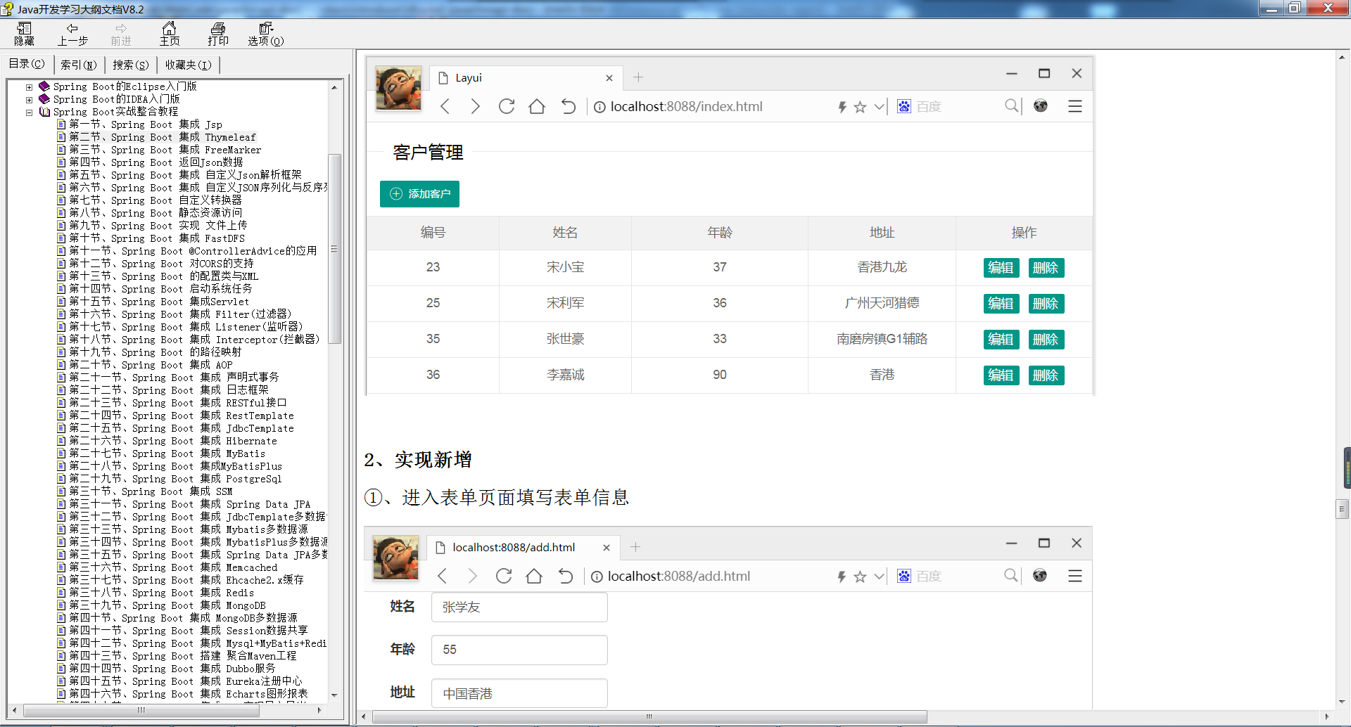Click 删除 for customer 李嘉诚
This screenshot has width=1351, height=727.
point(1046,375)
